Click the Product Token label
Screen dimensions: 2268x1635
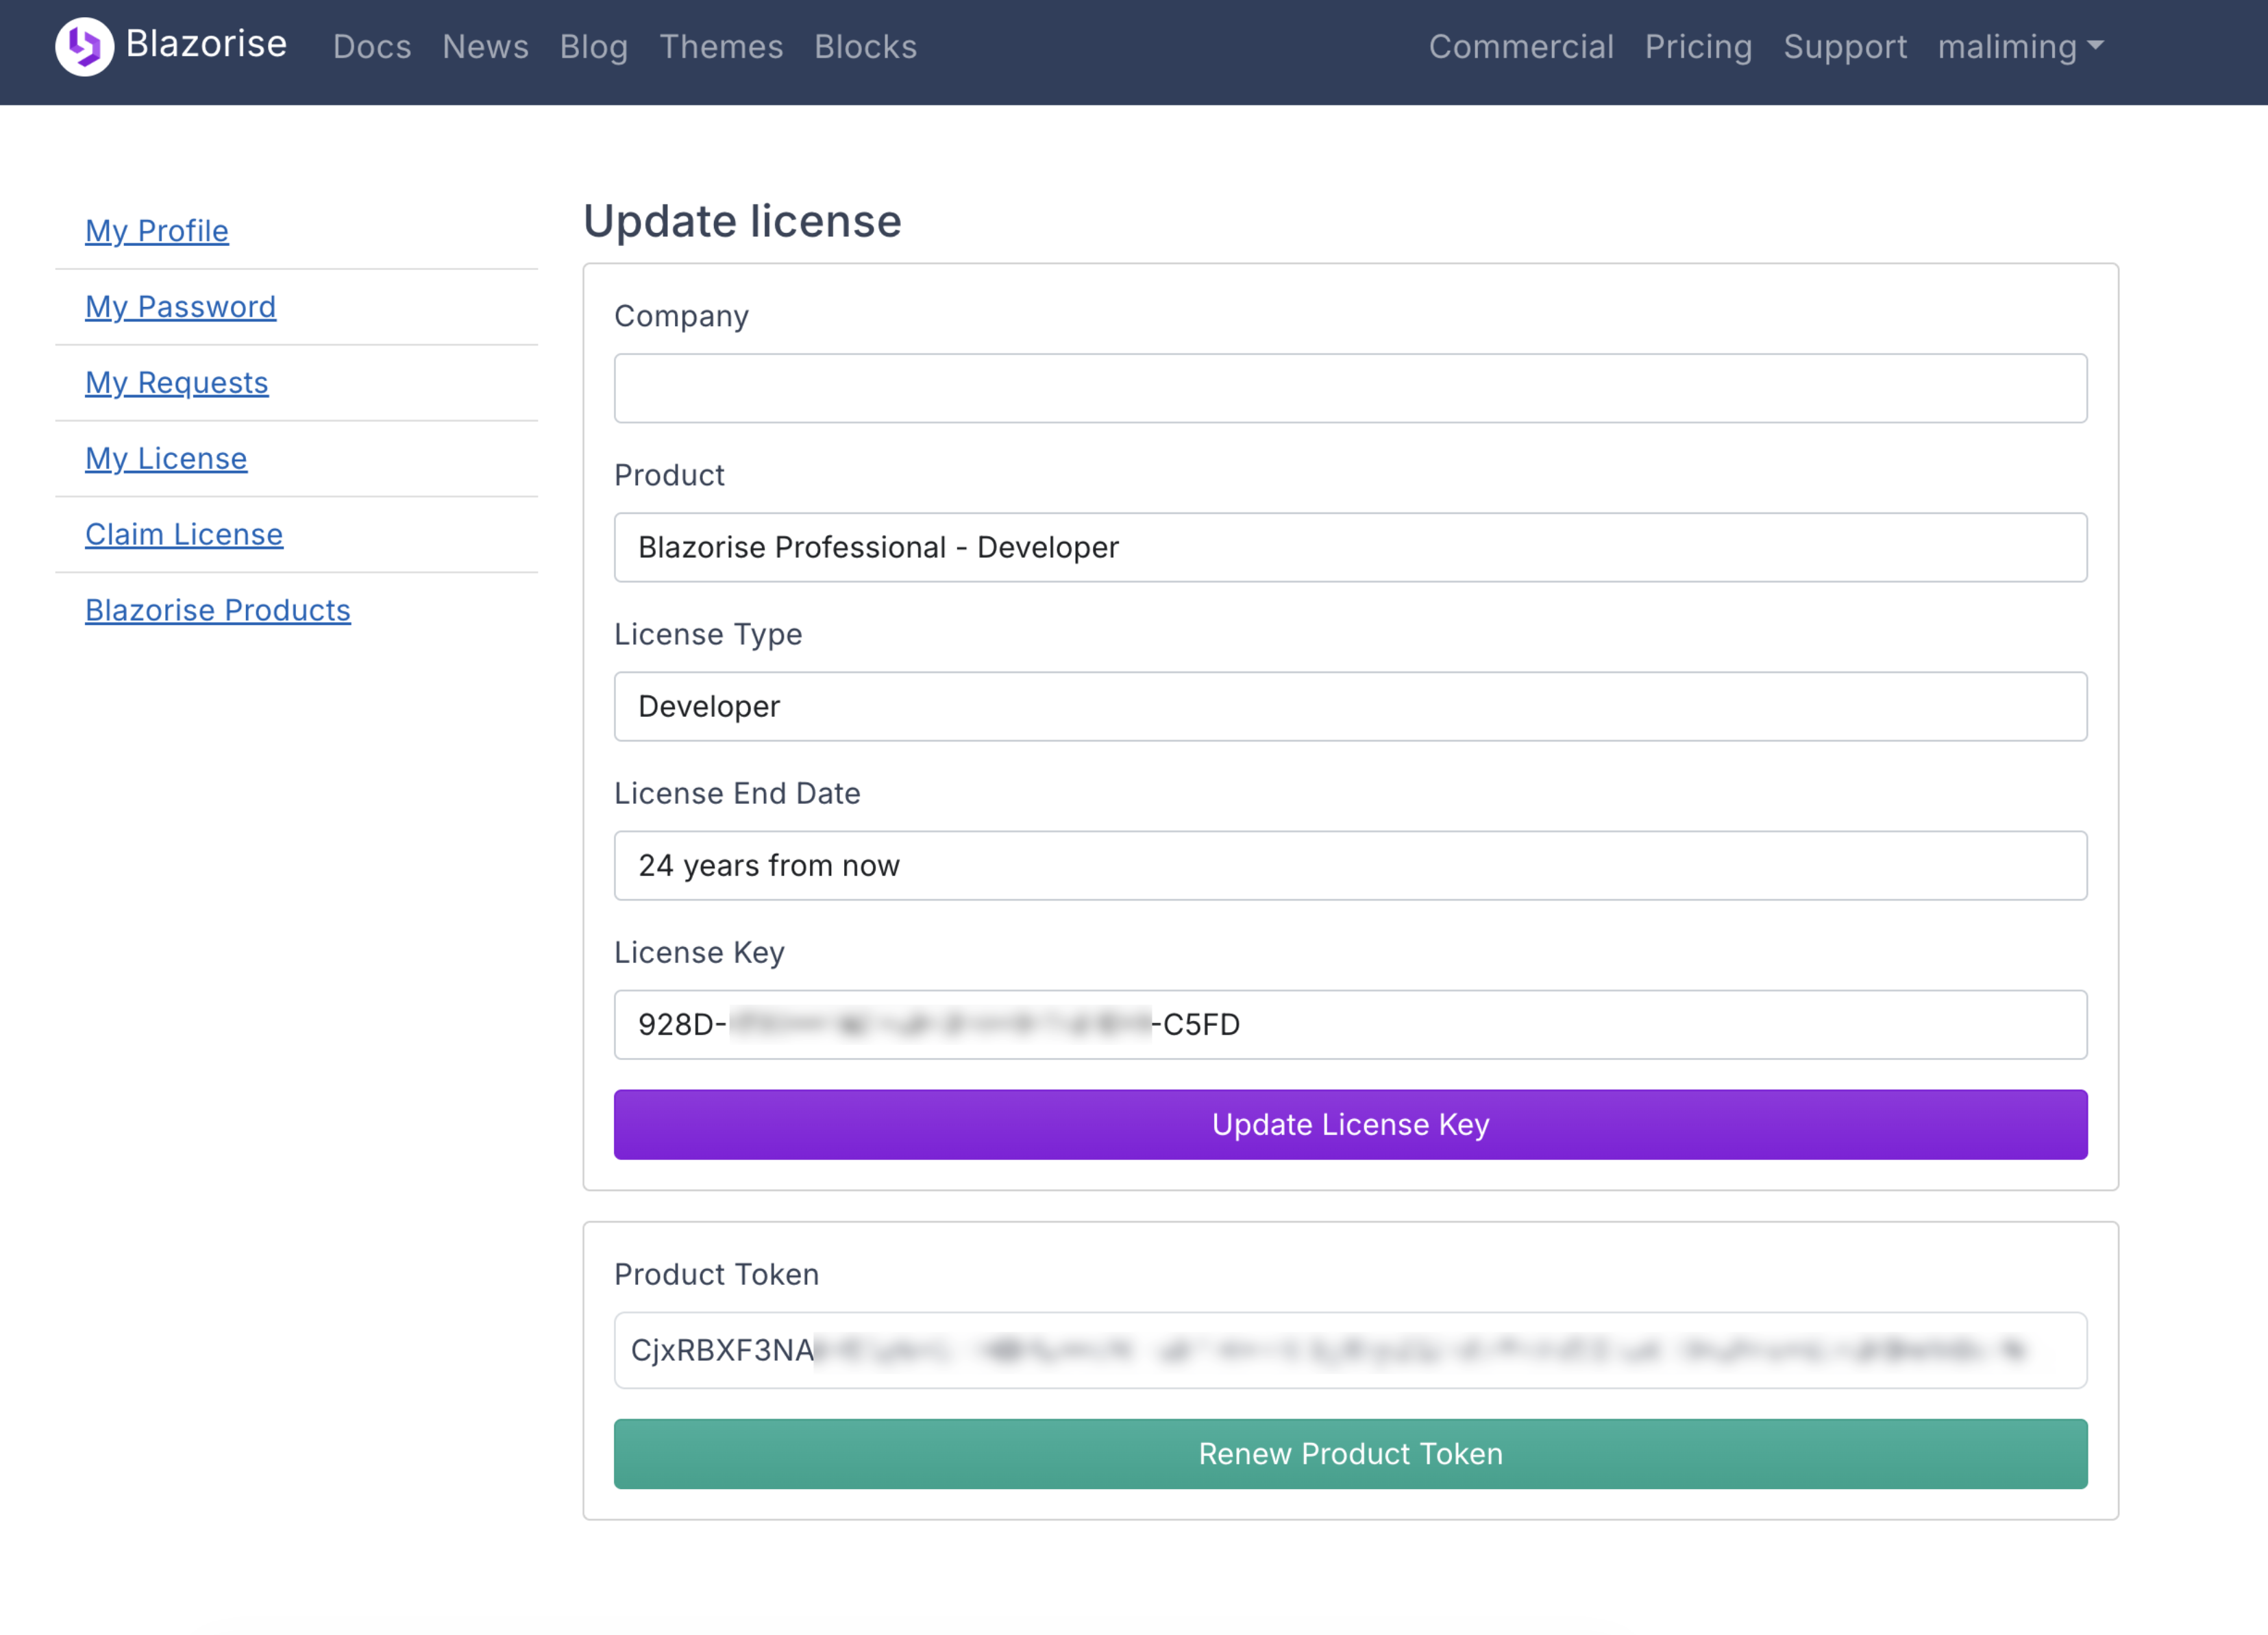click(x=716, y=1274)
